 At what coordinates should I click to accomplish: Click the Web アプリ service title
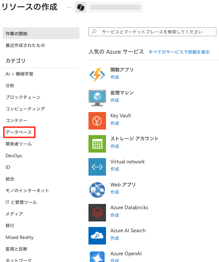pos(123,185)
